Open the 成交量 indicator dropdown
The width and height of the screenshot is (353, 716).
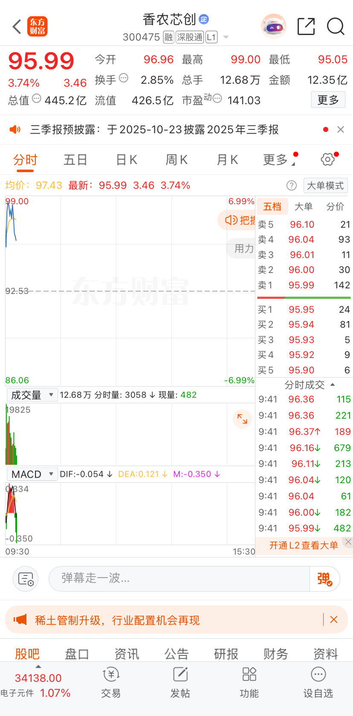[32, 395]
